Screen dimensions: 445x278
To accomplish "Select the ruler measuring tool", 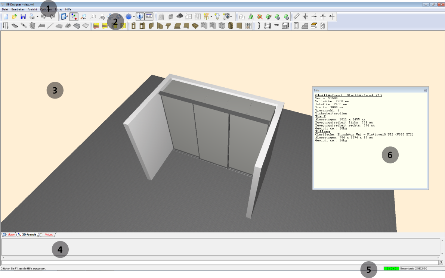I will click(x=297, y=16).
